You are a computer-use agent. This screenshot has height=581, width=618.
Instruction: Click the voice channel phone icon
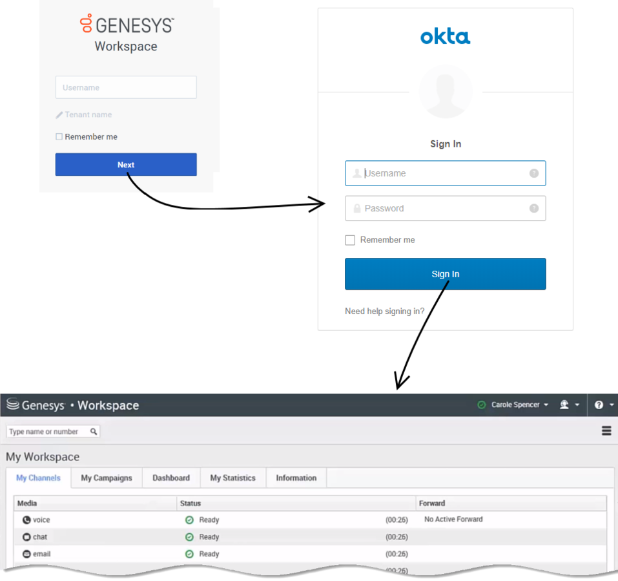pos(26,520)
